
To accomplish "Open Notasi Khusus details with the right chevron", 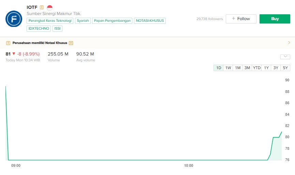I will pos(289,43).
